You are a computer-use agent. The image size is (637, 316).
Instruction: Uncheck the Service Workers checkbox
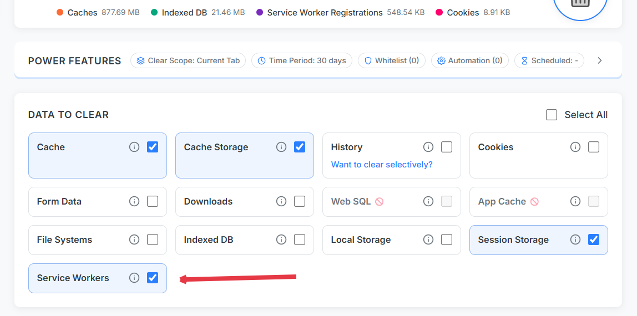point(153,278)
